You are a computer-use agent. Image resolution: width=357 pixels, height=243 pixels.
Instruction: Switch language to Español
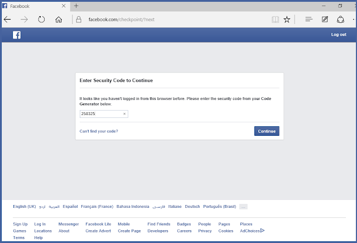[70, 207]
